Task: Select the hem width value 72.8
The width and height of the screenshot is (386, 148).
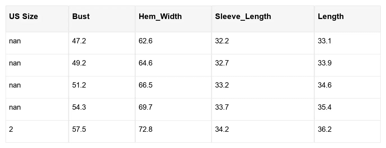Action: coord(145,130)
